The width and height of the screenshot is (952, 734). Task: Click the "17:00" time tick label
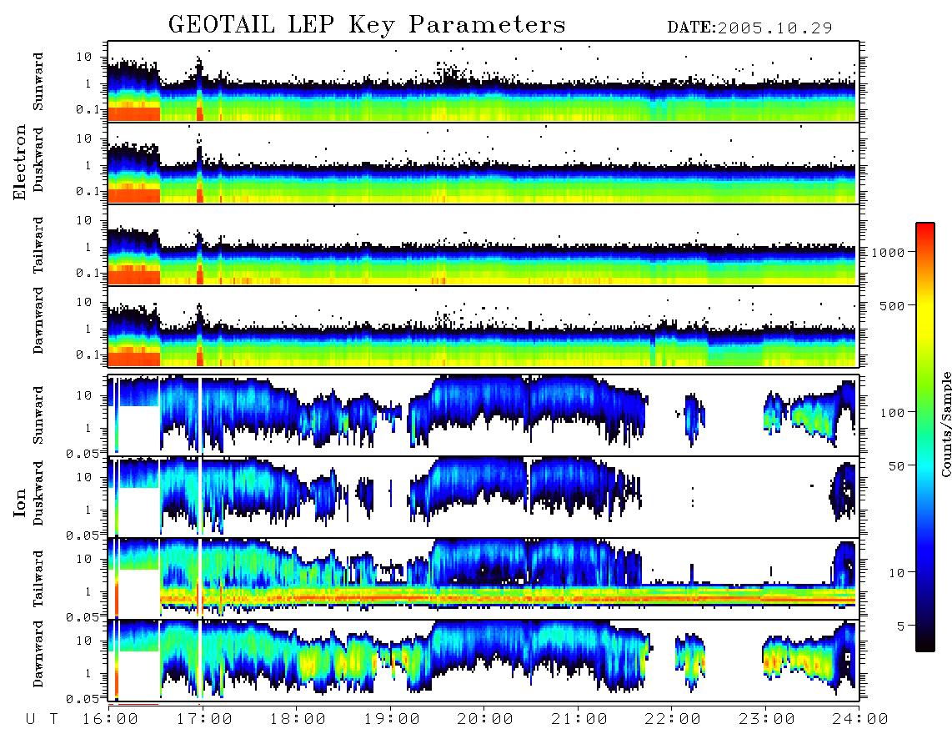204,719
